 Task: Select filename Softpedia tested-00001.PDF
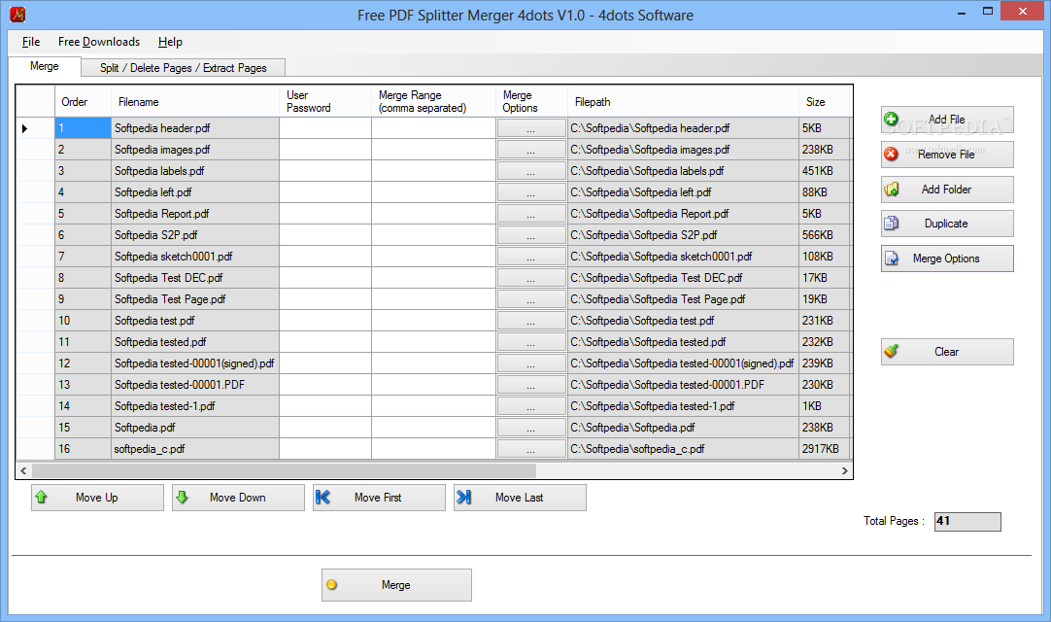pyautogui.click(x=195, y=385)
